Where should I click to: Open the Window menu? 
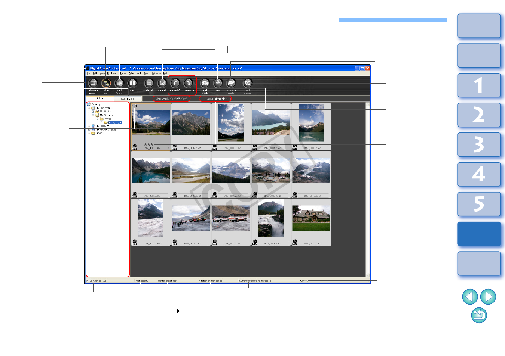coord(156,74)
